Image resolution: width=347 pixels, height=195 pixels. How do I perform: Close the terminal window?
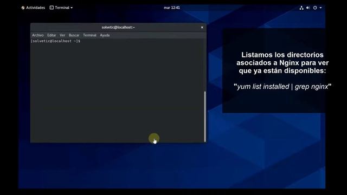[202, 28]
